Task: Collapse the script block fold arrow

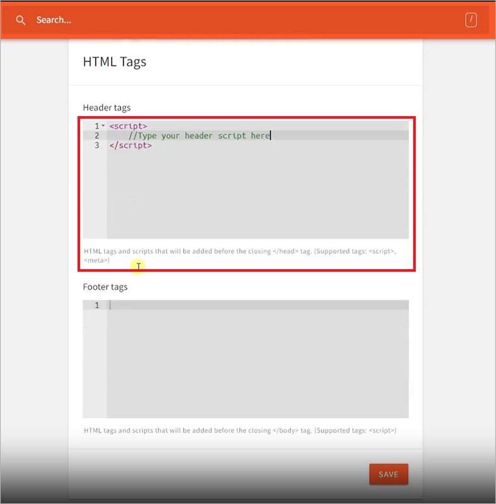Action: 103,126
